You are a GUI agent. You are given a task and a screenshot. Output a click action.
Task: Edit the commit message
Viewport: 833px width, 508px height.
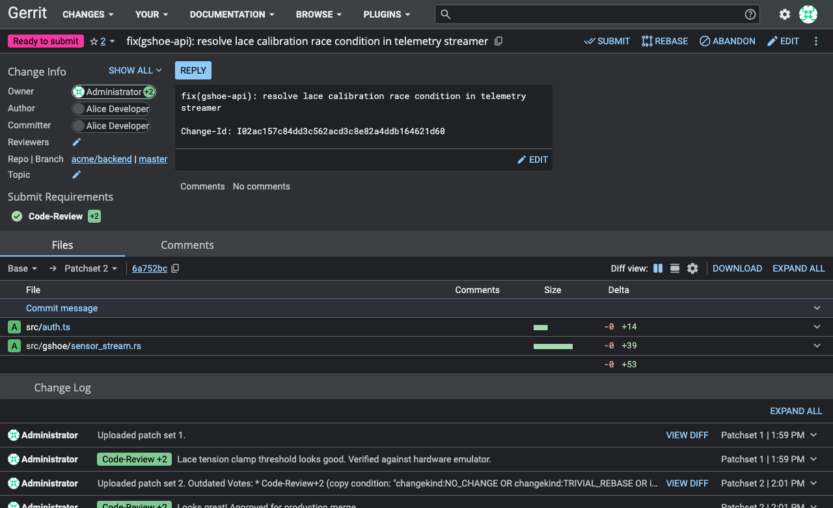(x=533, y=160)
